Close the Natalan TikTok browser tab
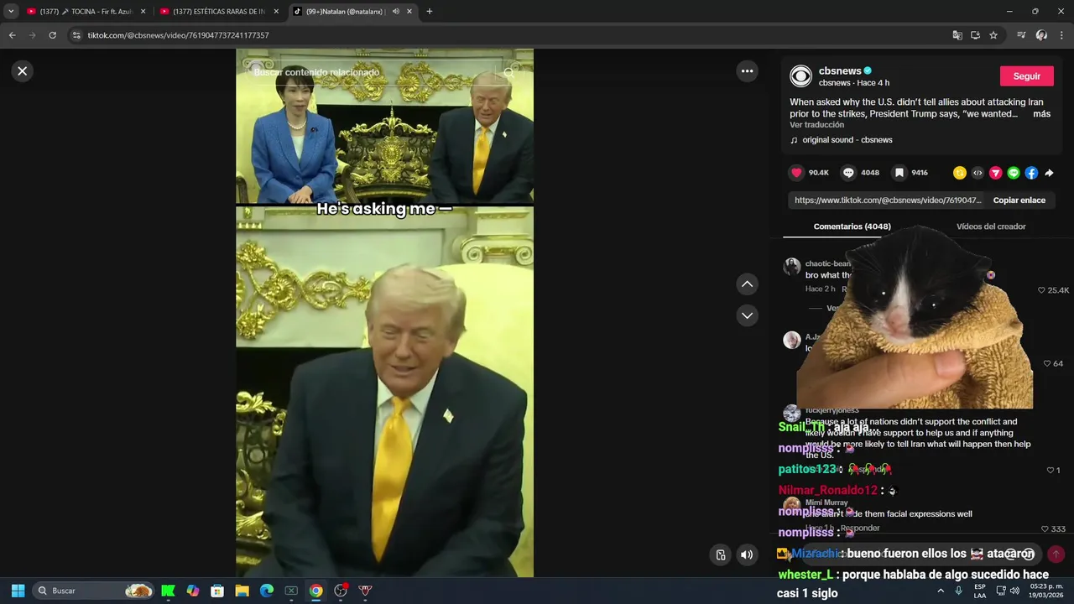The image size is (1074, 604). [x=409, y=12]
